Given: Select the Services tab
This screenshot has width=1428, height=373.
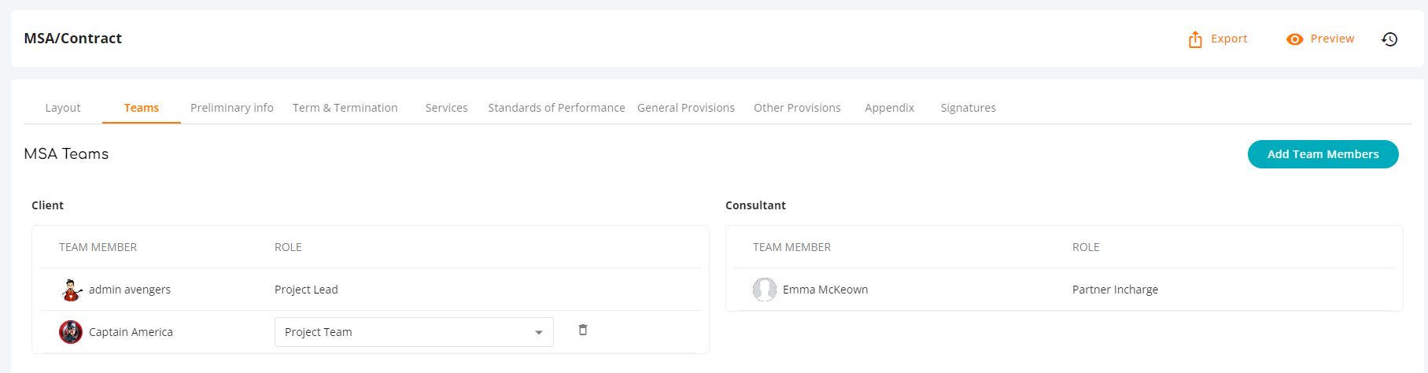Looking at the screenshot, I should tap(447, 108).
